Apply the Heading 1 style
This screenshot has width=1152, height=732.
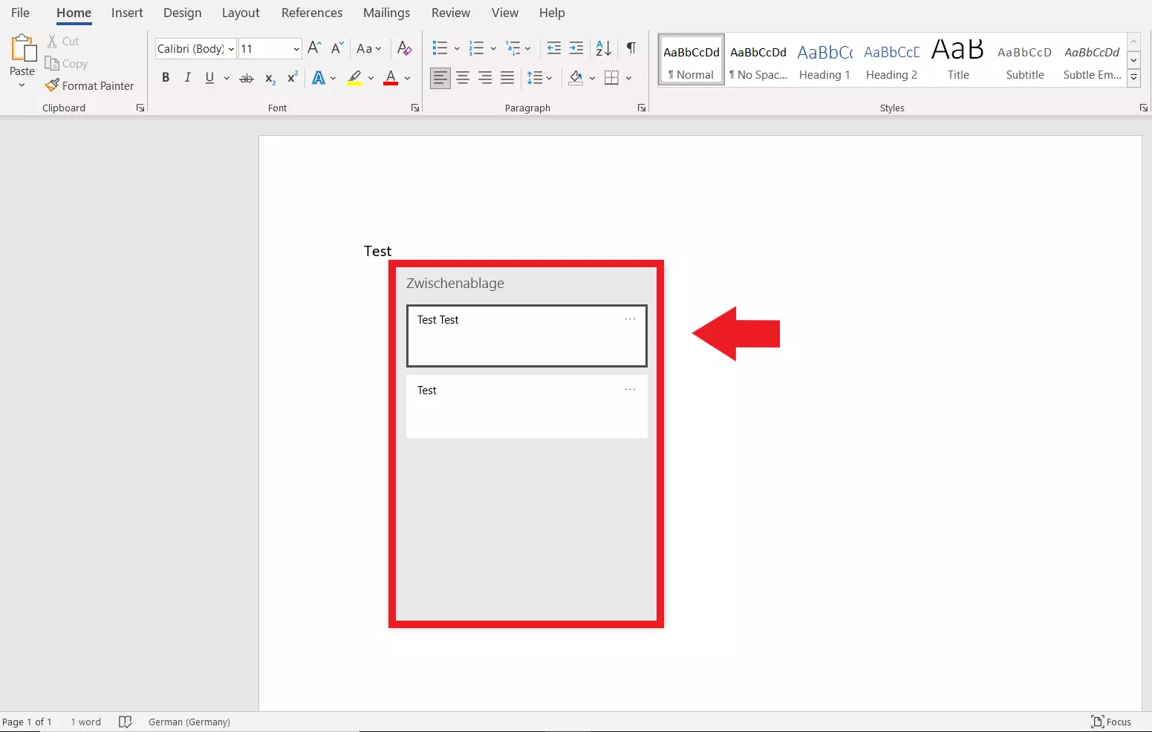pyautogui.click(x=824, y=59)
